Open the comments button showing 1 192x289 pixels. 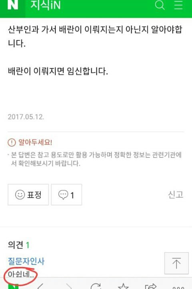(66, 194)
